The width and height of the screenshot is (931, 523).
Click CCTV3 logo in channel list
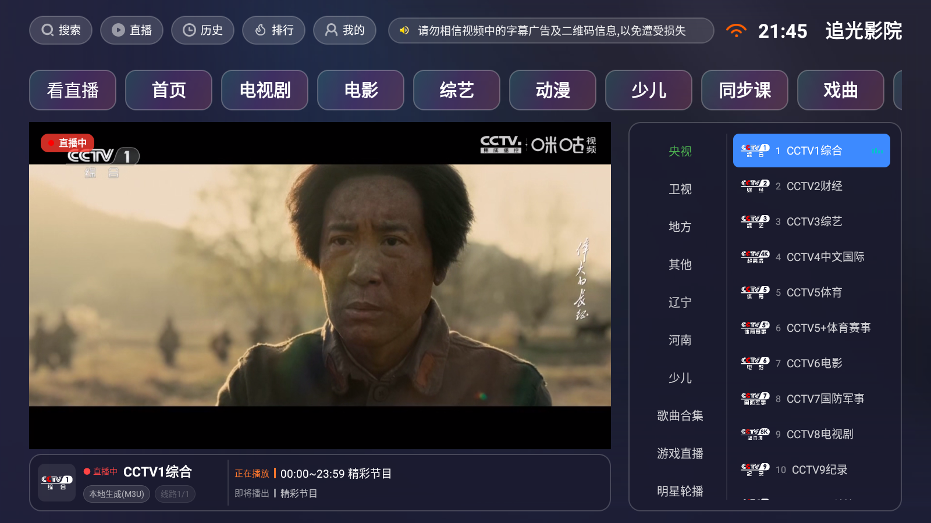tap(755, 221)
